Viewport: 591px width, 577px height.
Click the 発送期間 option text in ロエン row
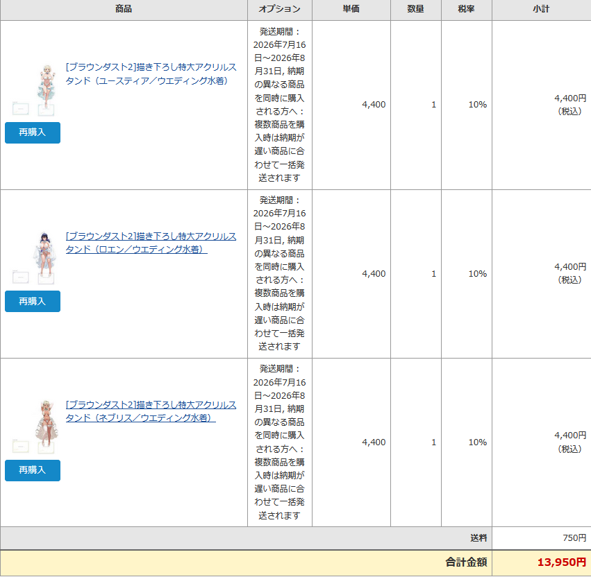pyautogui.click(x=279, y=274)
